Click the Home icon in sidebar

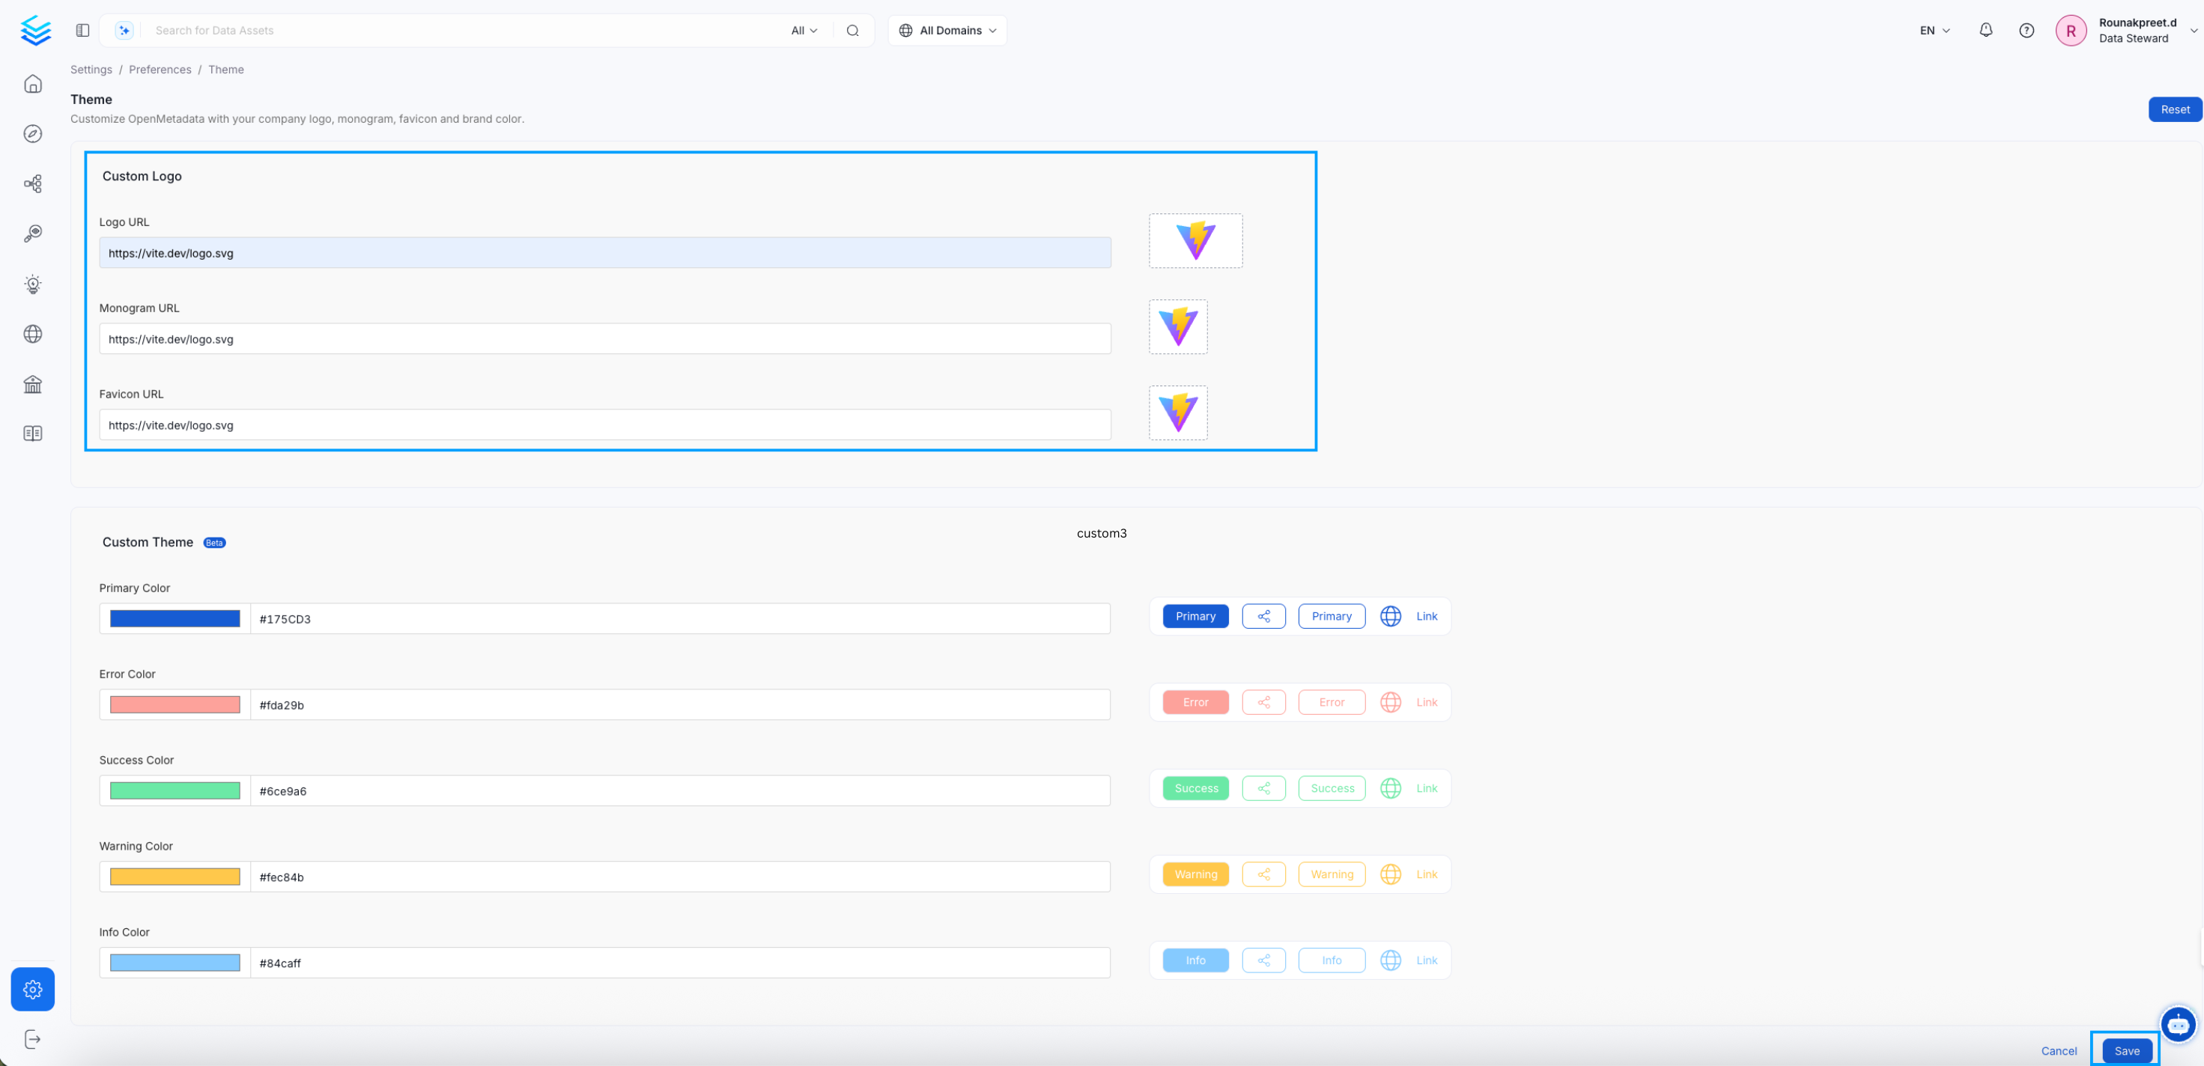click(32, 84)
